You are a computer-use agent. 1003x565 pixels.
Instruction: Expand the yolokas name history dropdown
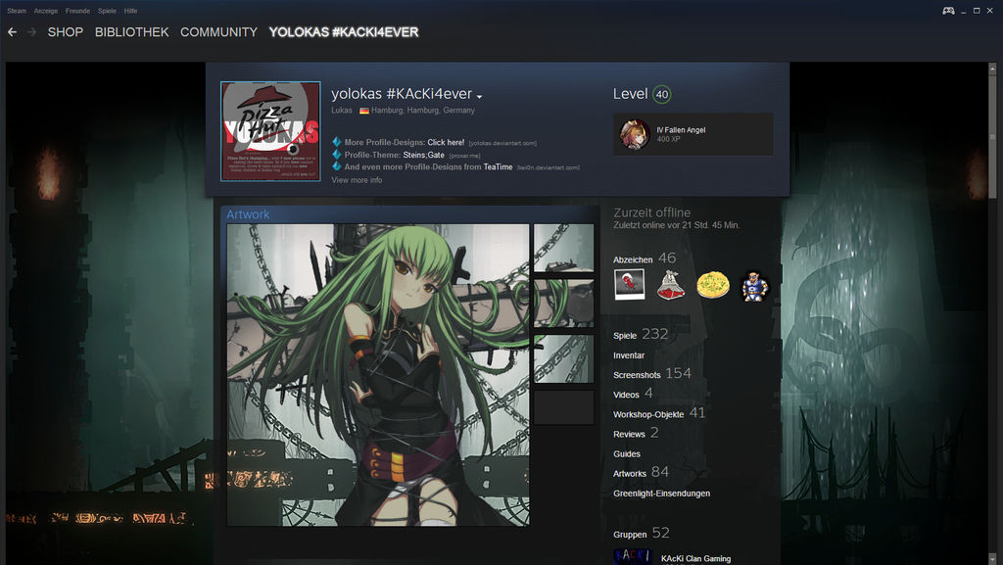click(x=479, y=97)
